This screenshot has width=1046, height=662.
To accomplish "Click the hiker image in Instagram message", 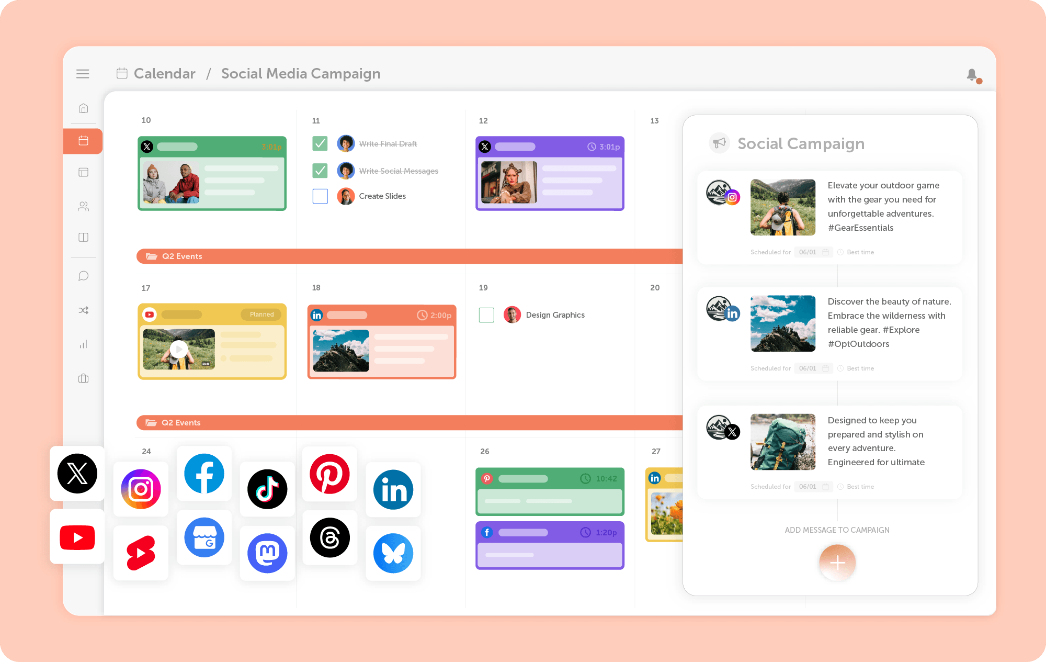I will [x=783, y=207].
